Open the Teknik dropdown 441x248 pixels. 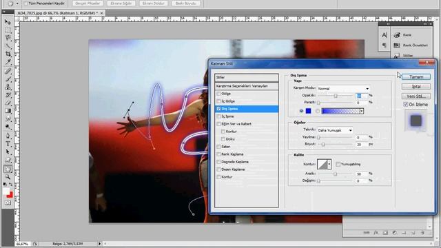coord(335,130)
